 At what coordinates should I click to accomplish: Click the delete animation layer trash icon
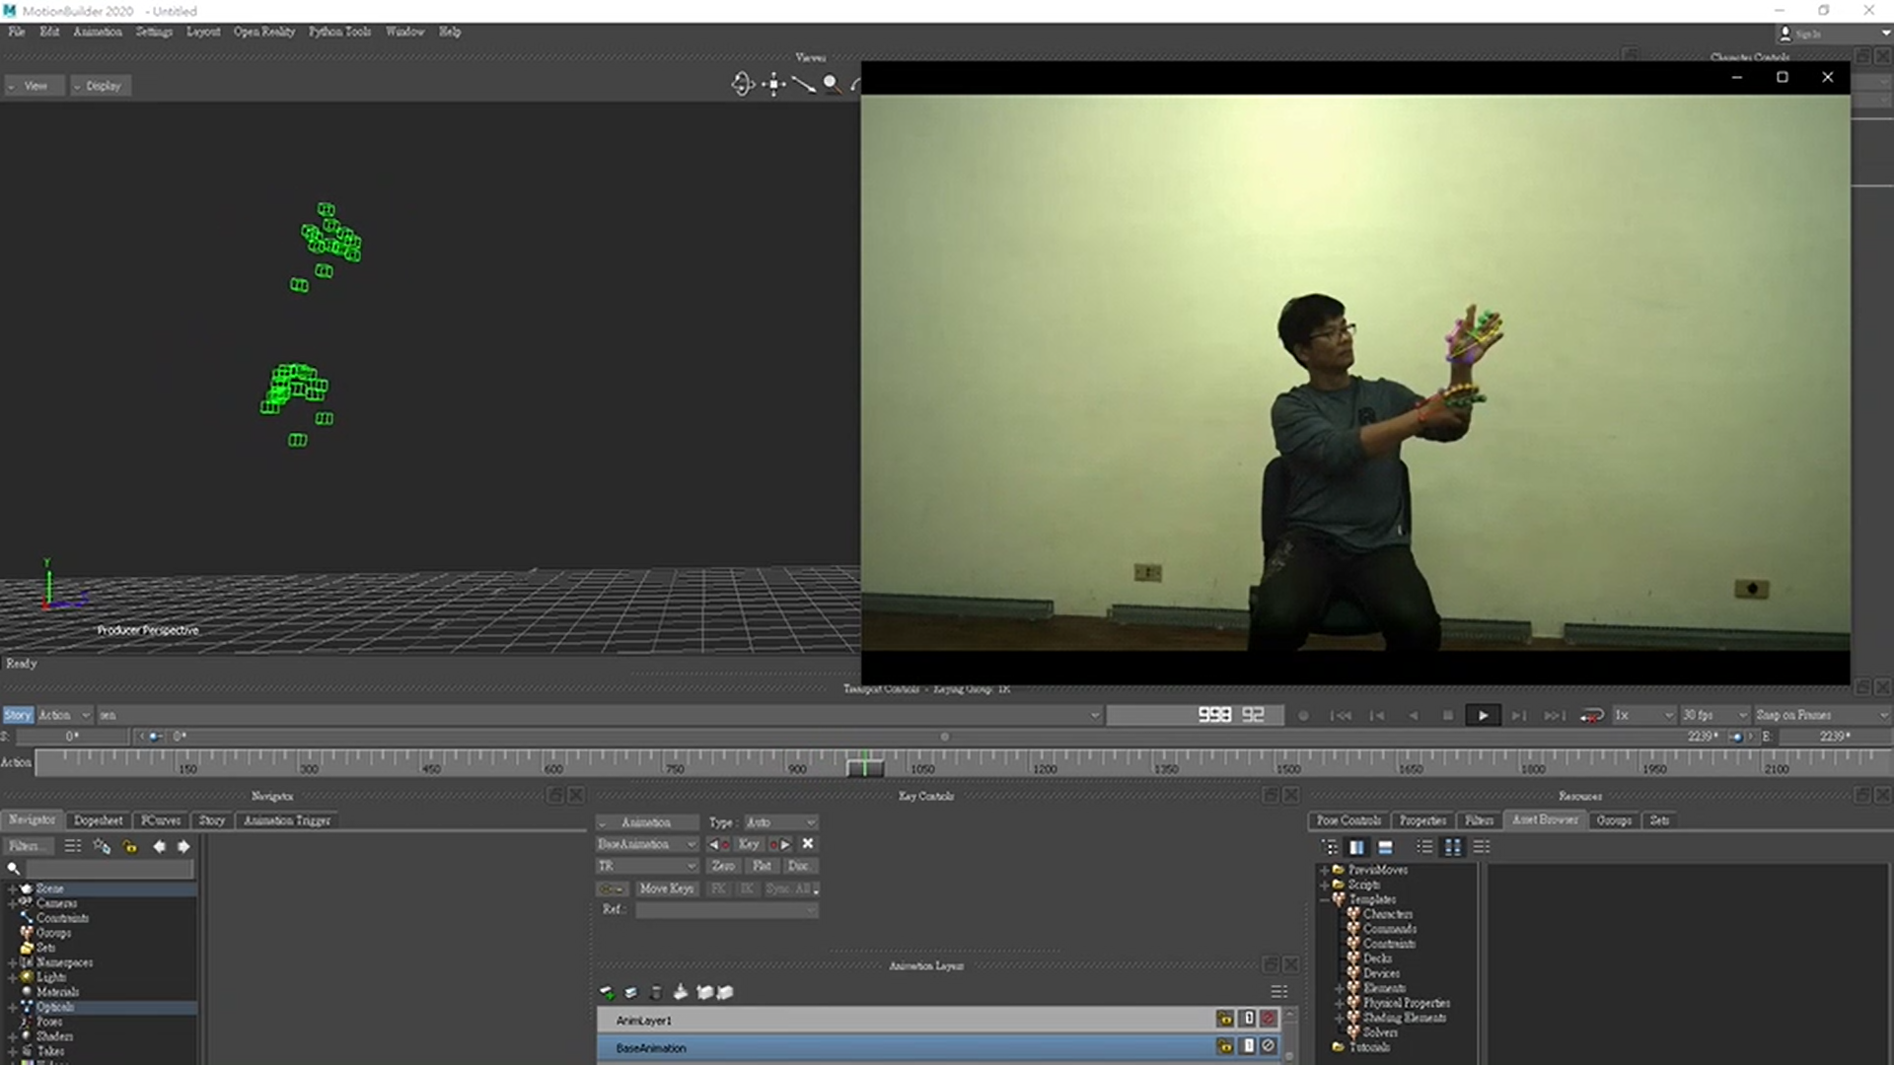pos(656,992)
